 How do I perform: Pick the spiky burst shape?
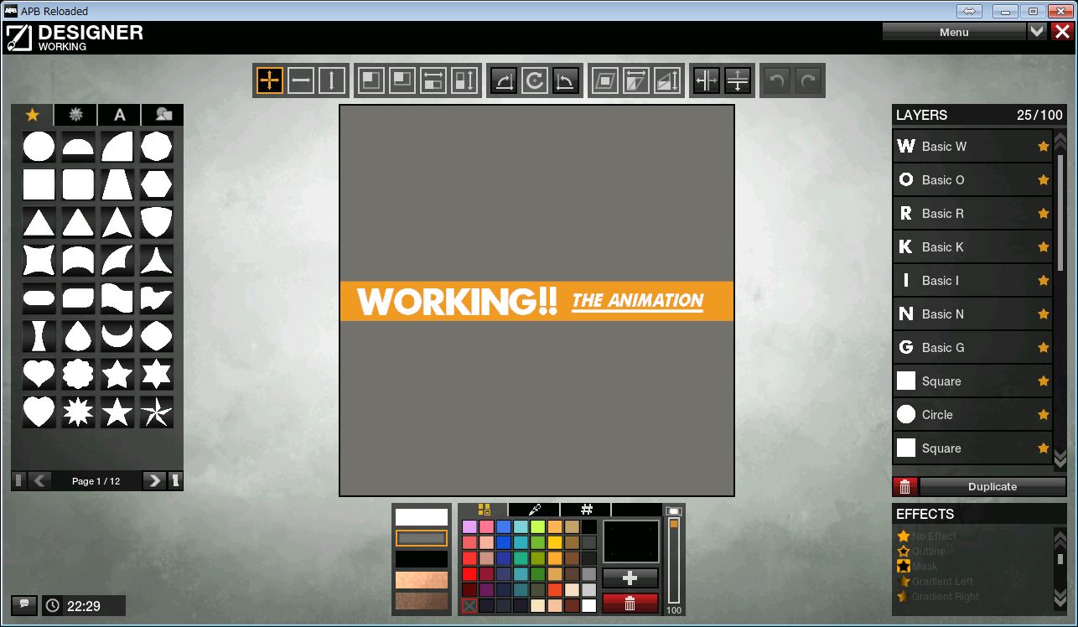pyautogui.click(x=78, y=412)
